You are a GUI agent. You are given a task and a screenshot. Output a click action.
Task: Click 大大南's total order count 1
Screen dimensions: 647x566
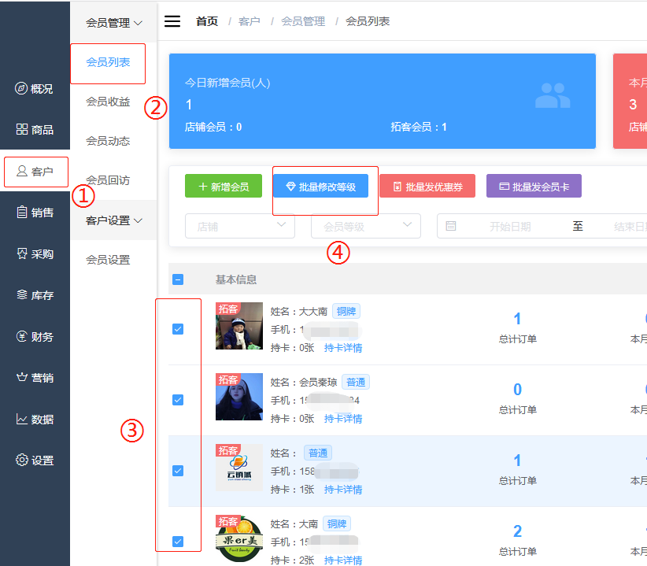pyautogui.click(x=517, y=319)
